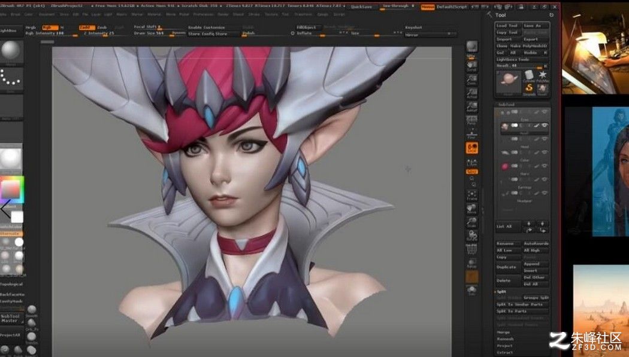Open the LightBox button
The height and width of the screenshot is (357, 629).
tap(9, 30)
